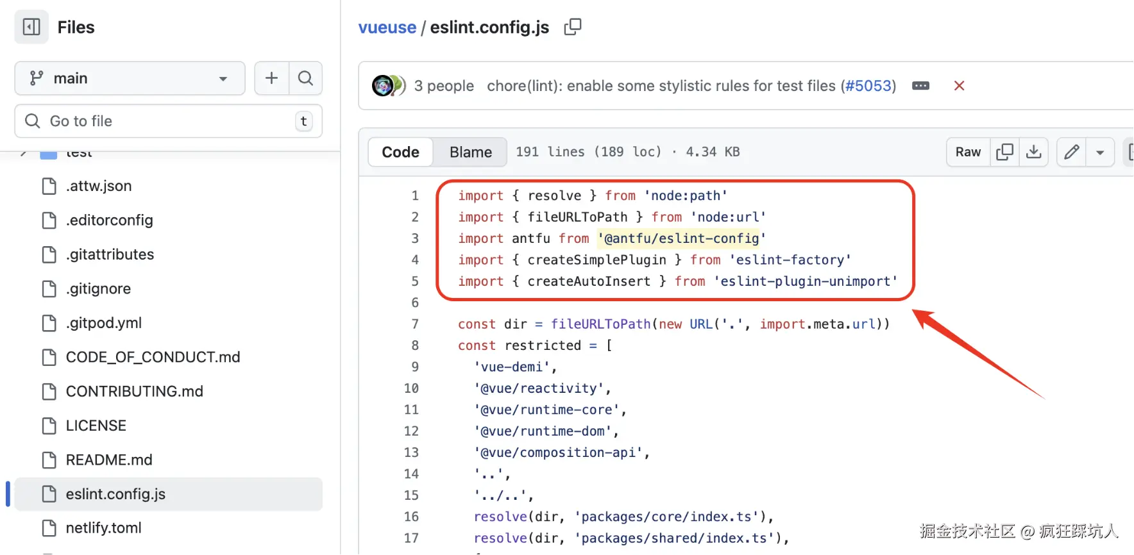Open more edit options dropdown arrow
Image resolution: width=1134 pixels, height=555 pixels.
[1100, 152]
